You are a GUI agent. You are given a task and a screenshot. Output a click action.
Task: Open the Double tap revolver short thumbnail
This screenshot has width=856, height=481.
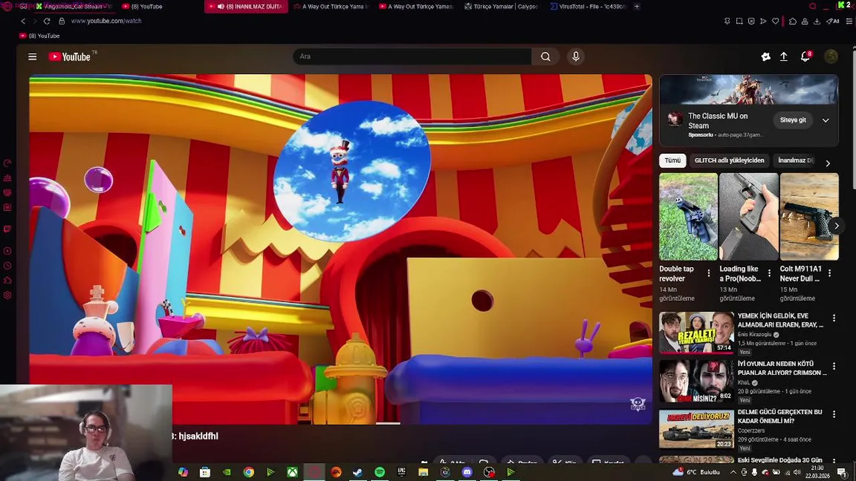coord(688,216)
